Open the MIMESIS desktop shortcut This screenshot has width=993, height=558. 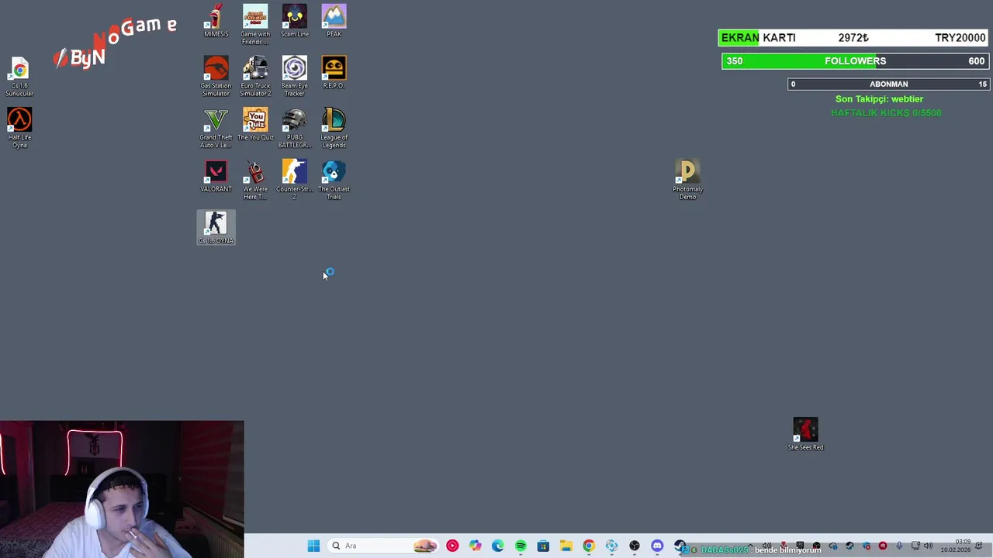point(216,21)
